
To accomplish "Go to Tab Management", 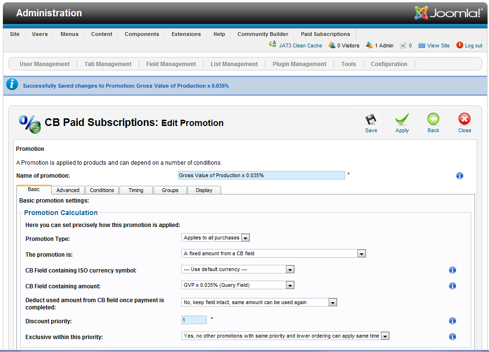I will tap(108, 64).
